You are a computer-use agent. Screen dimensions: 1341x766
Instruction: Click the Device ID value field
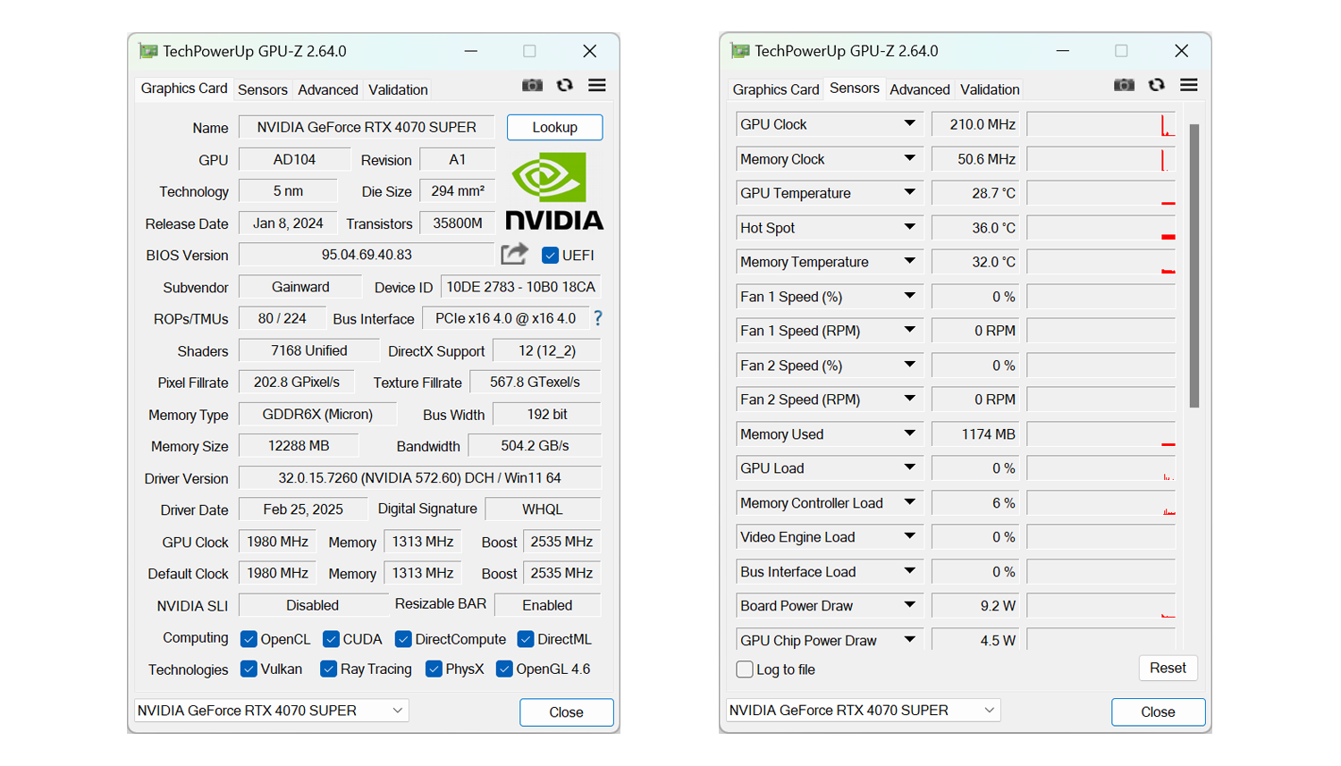click(x=520, y=287)
